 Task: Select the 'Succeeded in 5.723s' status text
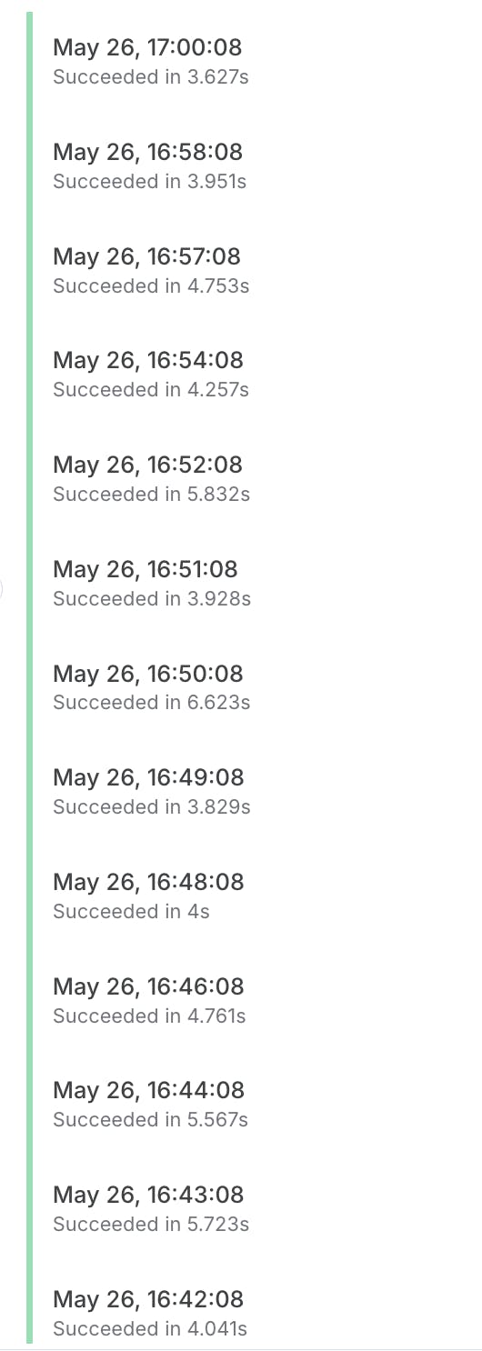click(x=151, y=1224)
